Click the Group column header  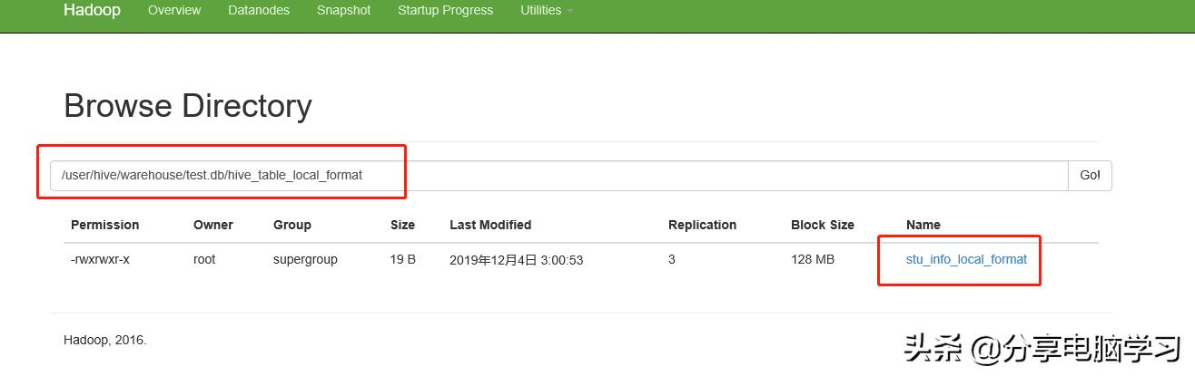pyautogui.click(x=292, y=225)
